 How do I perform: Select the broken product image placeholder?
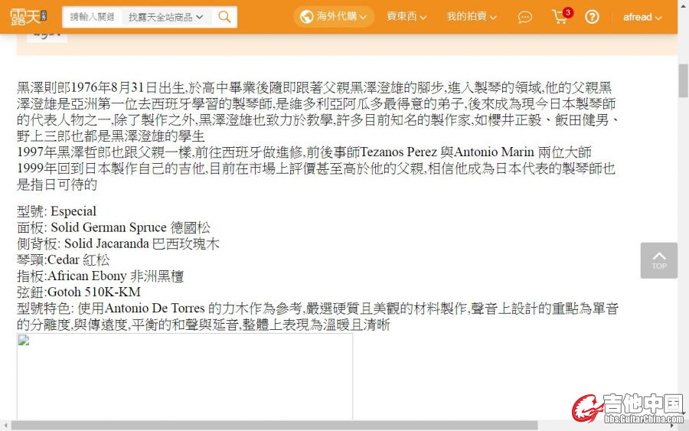[184, 376]
